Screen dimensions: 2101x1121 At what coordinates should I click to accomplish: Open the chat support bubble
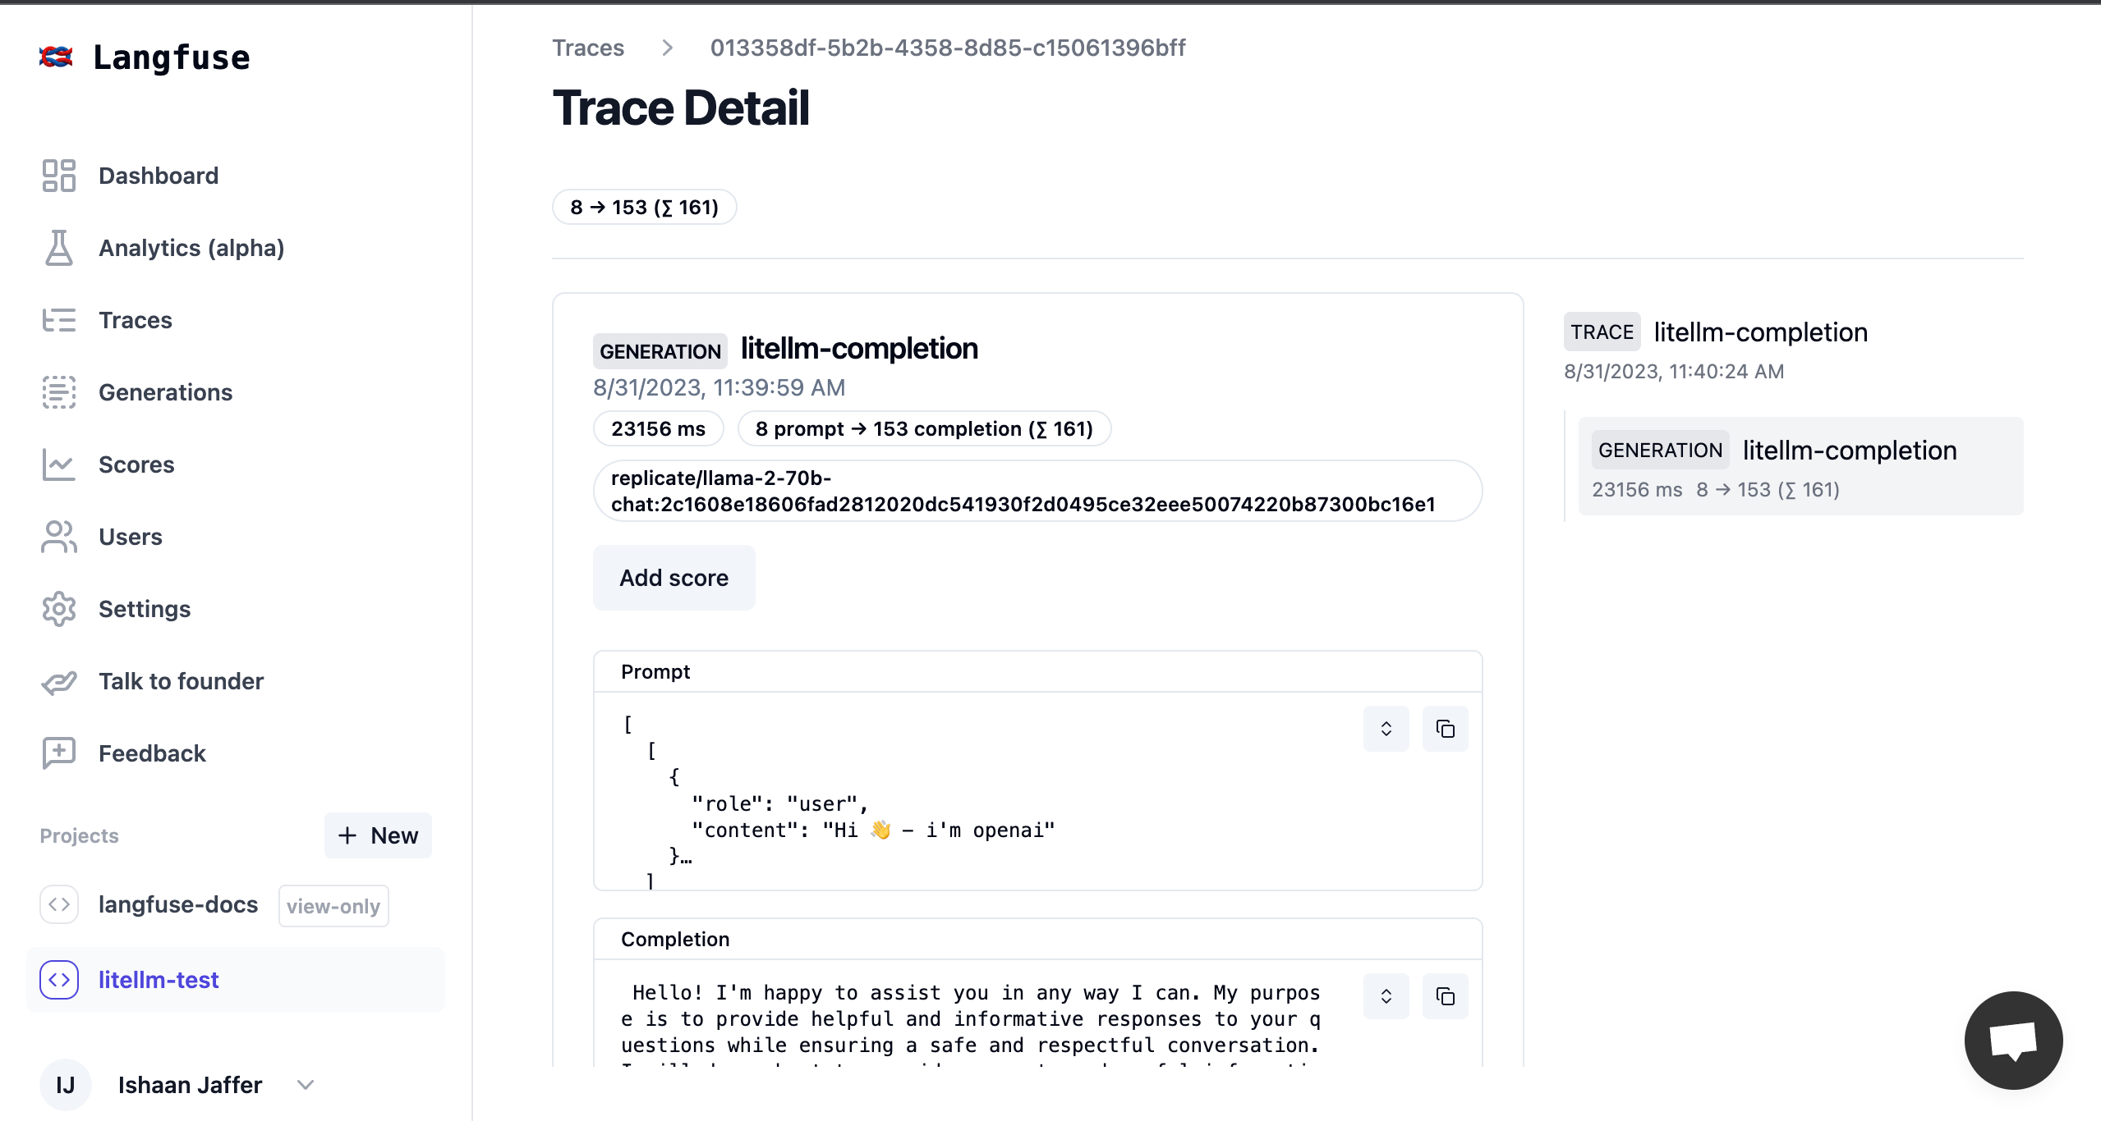(2012, 1040)
